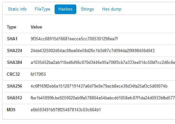Click the SHA384 row label
Image resolution: width=175 pixels, height=124 pixels.
[x=14, y=63]
